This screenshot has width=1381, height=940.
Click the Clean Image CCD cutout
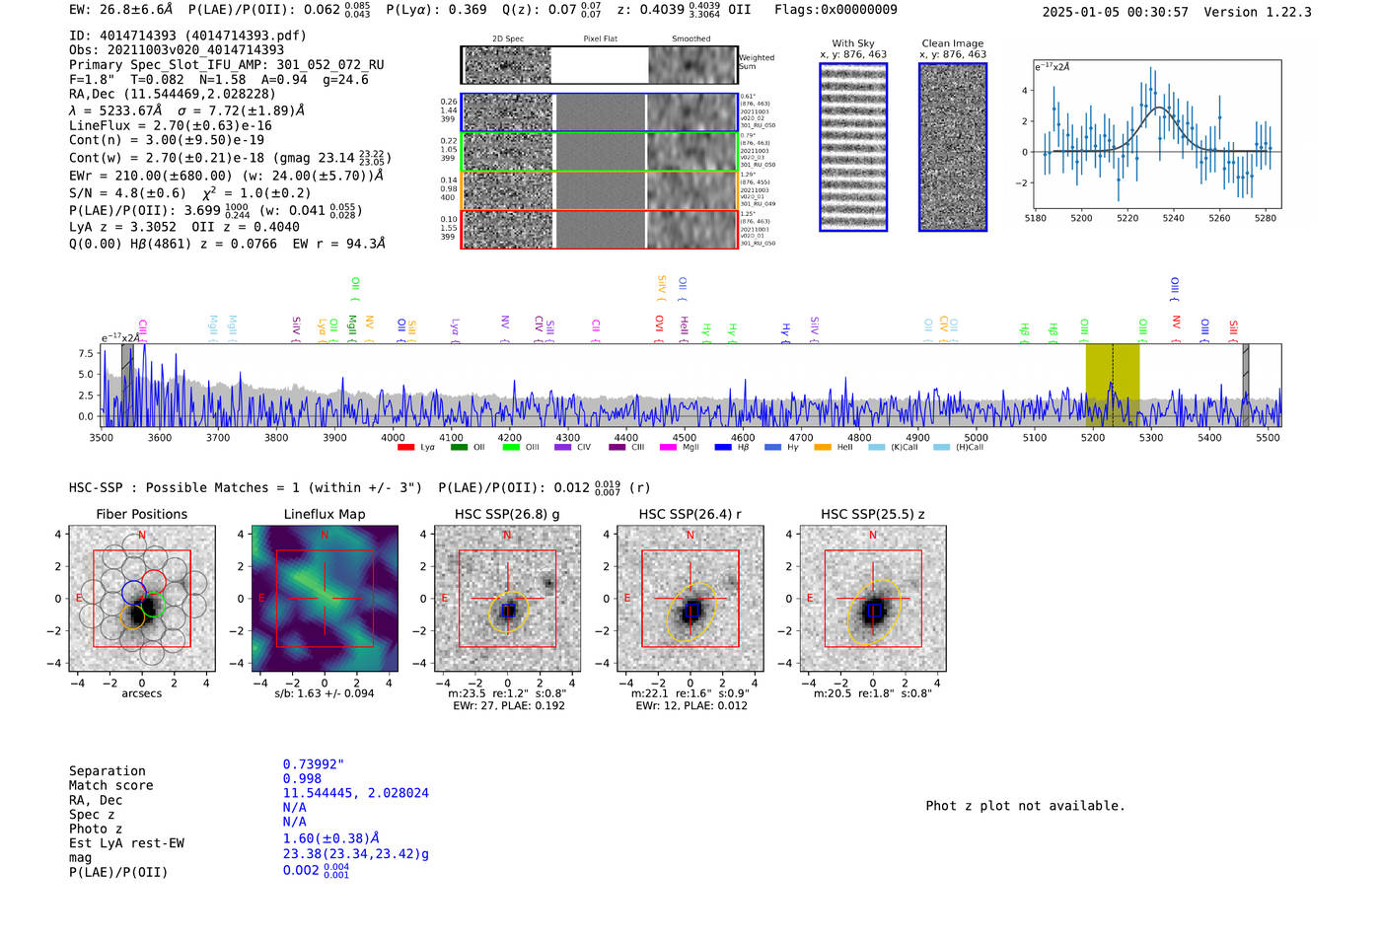[953, 147]
